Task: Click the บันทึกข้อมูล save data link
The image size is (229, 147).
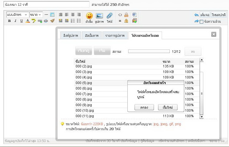Action: tap(129, 141)
